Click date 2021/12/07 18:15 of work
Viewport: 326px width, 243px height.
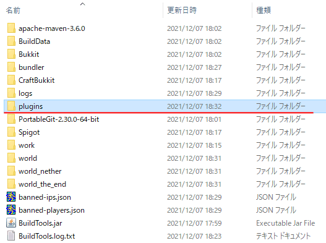pyautogui.click(x=194, y=145)
